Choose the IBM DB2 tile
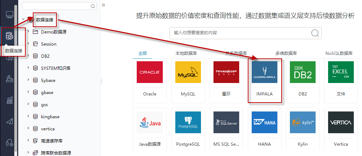 pyautogui.click(x=303, y=80)
